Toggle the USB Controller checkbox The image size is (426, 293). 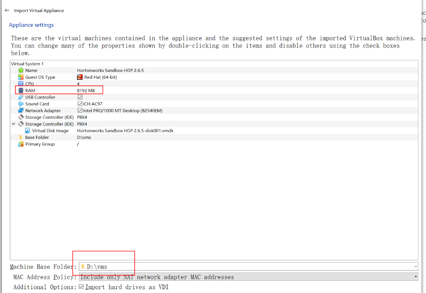pos(80,97)
